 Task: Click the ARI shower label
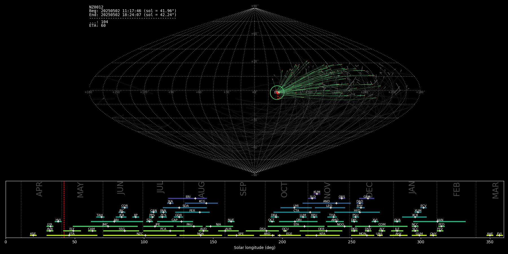[116, 220]
